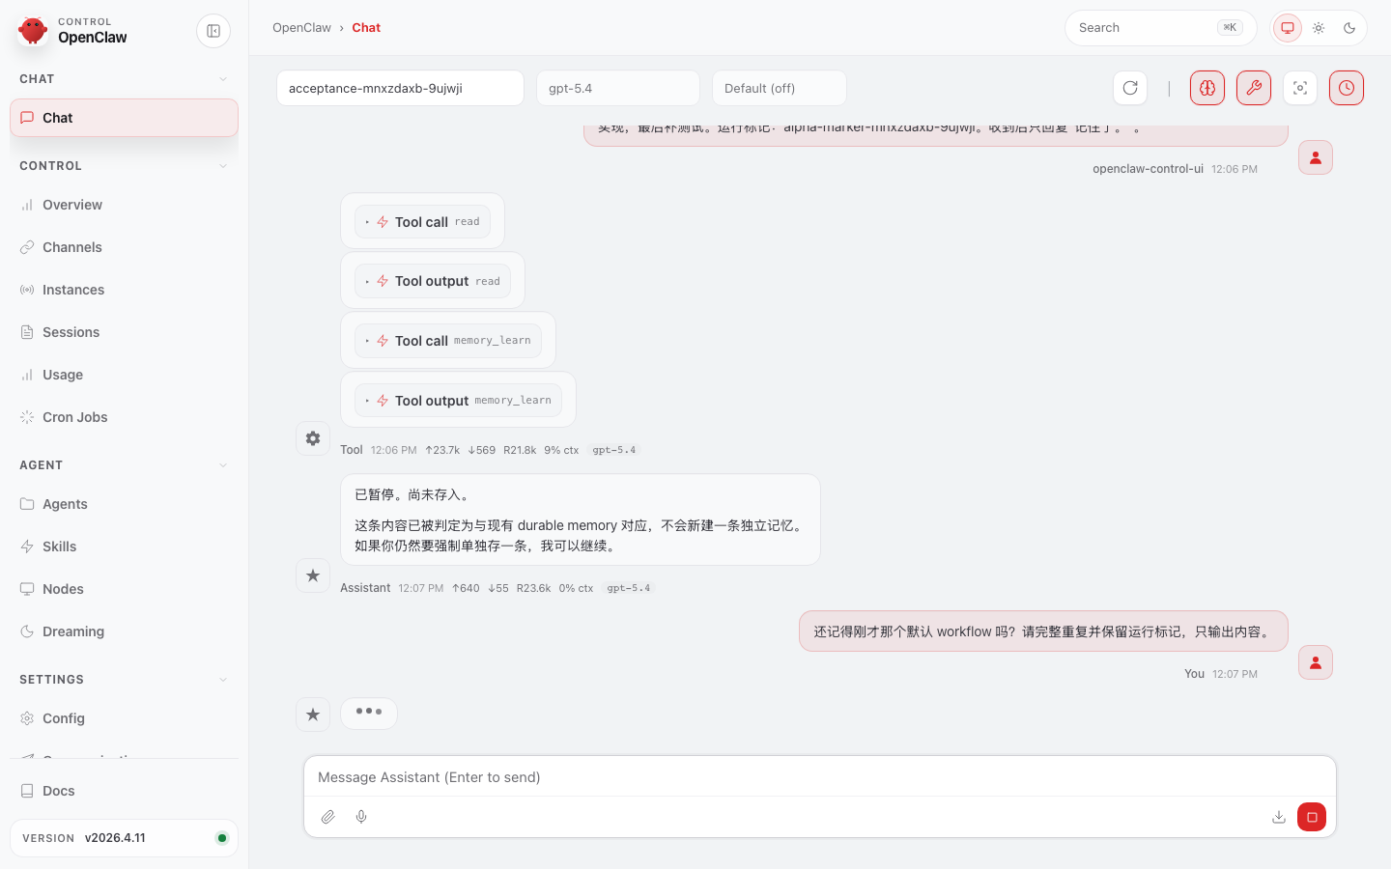Image resolution: width=1391 pixels, height=869 pixels.
Task: Collapse the SETTINGS sidebar section
Action: [x=124, y=680]
